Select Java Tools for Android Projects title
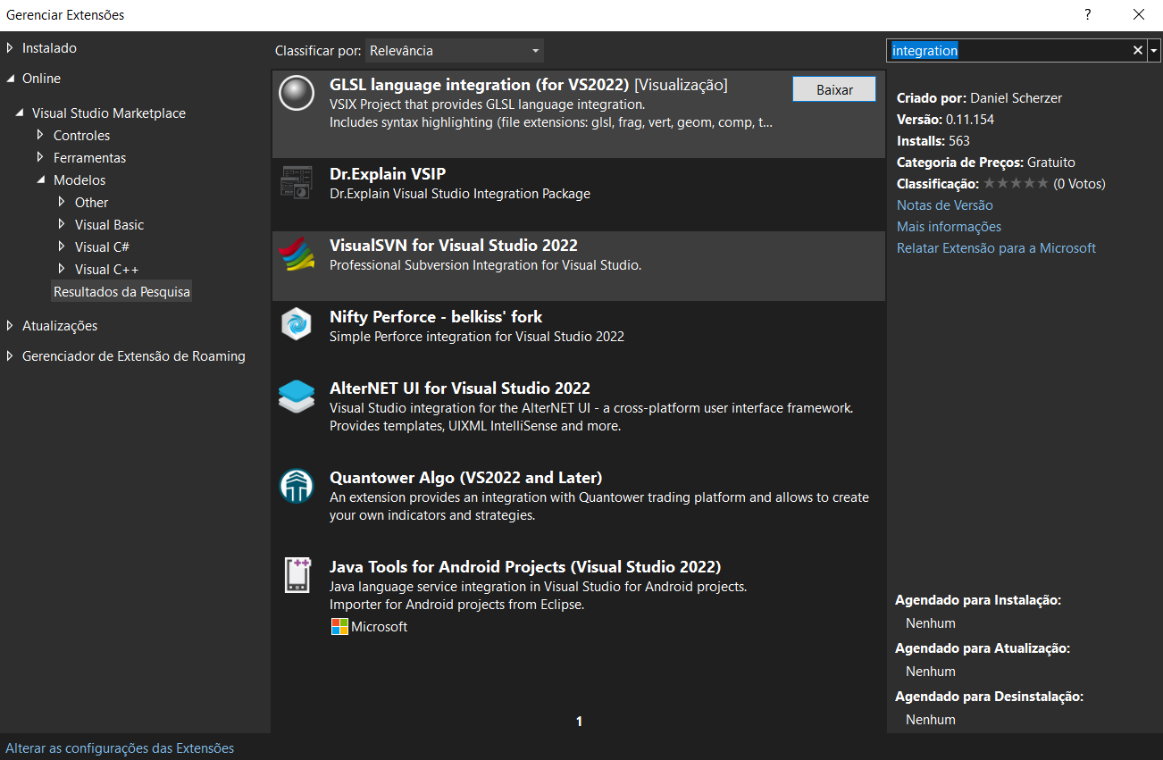1163x760 pixels. (x=525, y=567)
